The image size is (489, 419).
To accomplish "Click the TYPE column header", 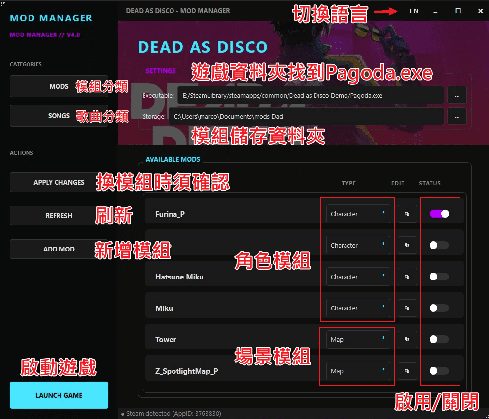I will [x=348, y=183].
